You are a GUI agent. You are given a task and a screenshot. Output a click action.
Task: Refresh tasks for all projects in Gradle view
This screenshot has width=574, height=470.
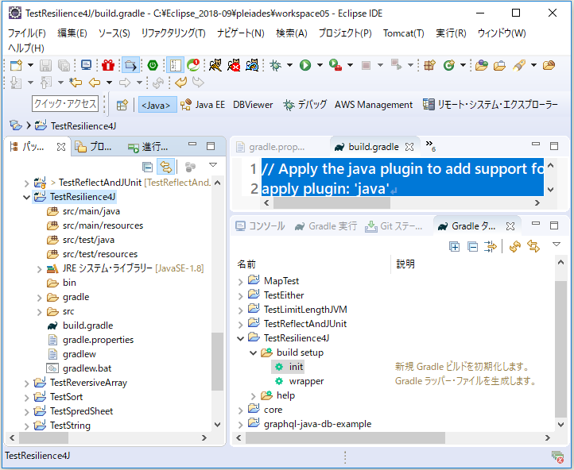[x=515, y=247]
